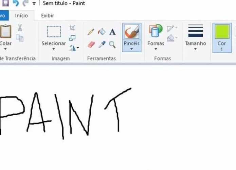Select the Text tool letter A

(x=112, y=32)
